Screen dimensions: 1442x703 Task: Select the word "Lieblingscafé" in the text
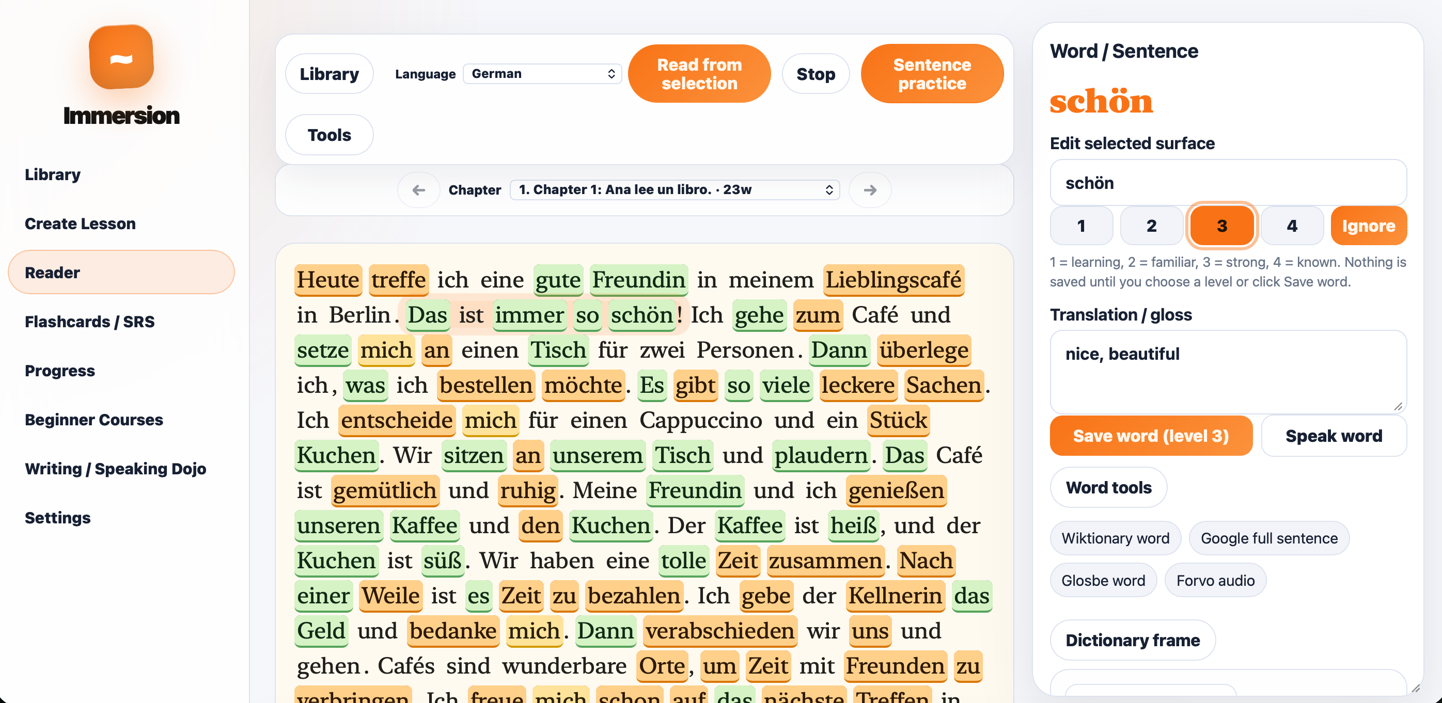(894, 280)
